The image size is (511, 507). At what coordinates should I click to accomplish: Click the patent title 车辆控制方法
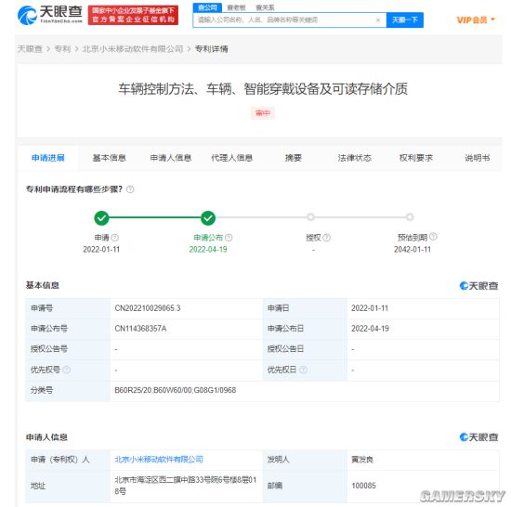coord(263,89)
